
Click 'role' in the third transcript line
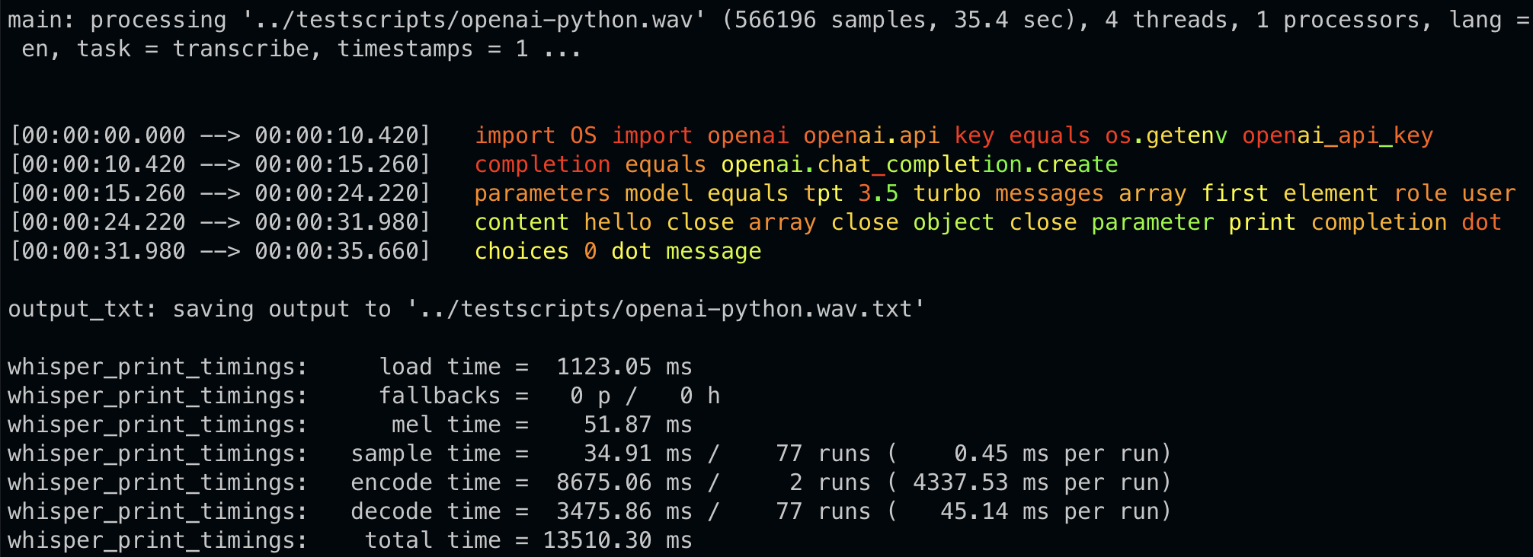(x=1420, y=194)
